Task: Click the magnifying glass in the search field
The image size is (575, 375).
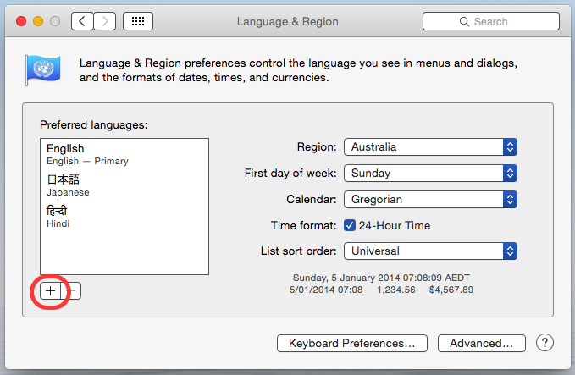Action: click(464, 21)
